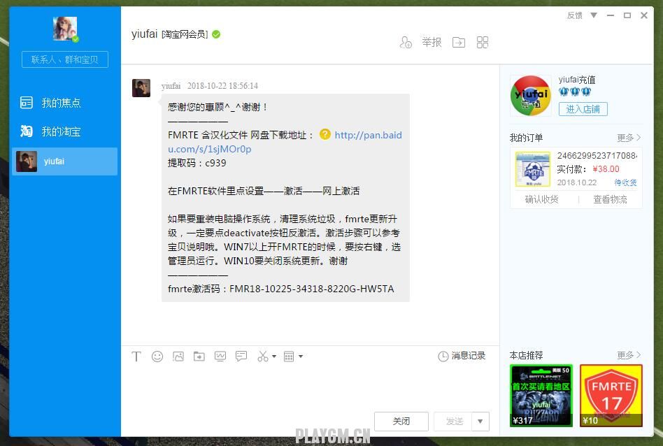Click the message timestamp 2018-10-22 18:56:14
The height and width of the screenshot is (446, 663).
coord(222,86)
